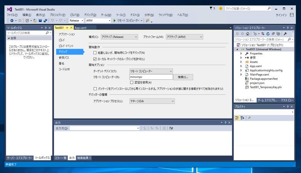
Task: Click the Open File folder icon
Action: coord(35,21)
